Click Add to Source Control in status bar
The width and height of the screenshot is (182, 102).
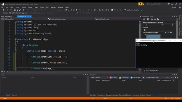coord(171,98)
